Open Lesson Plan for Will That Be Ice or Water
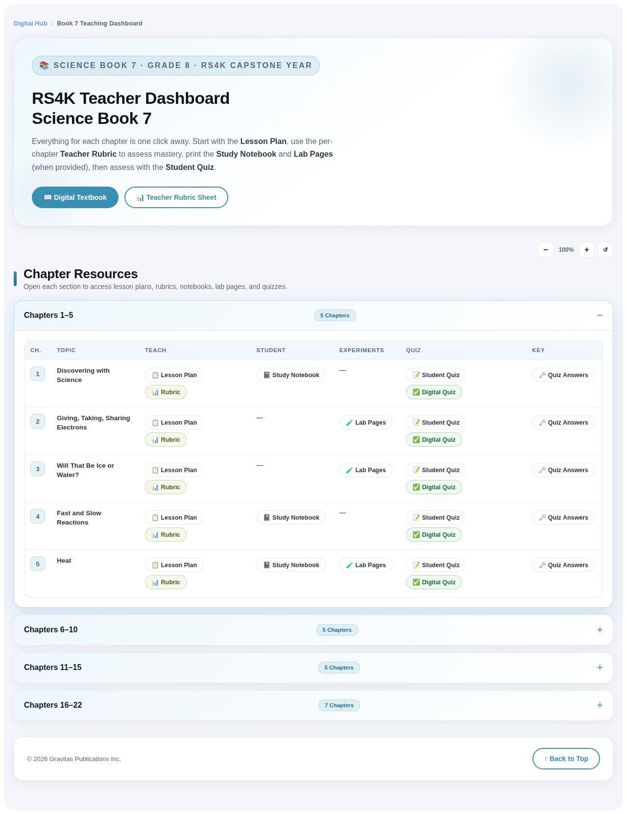The width and height of the screenshot is (627, 814). (x=174, y=470)
